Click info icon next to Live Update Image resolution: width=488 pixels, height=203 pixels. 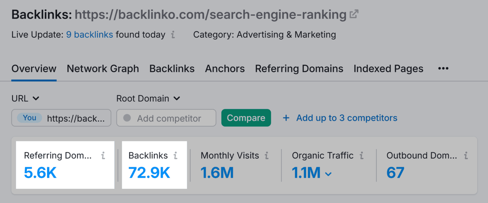tap(173, 35)
